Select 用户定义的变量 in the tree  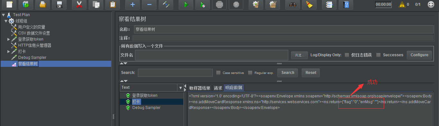31,27
